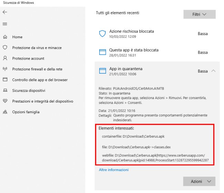
Task: Click the back arrow icon
Action: [5, 12]
